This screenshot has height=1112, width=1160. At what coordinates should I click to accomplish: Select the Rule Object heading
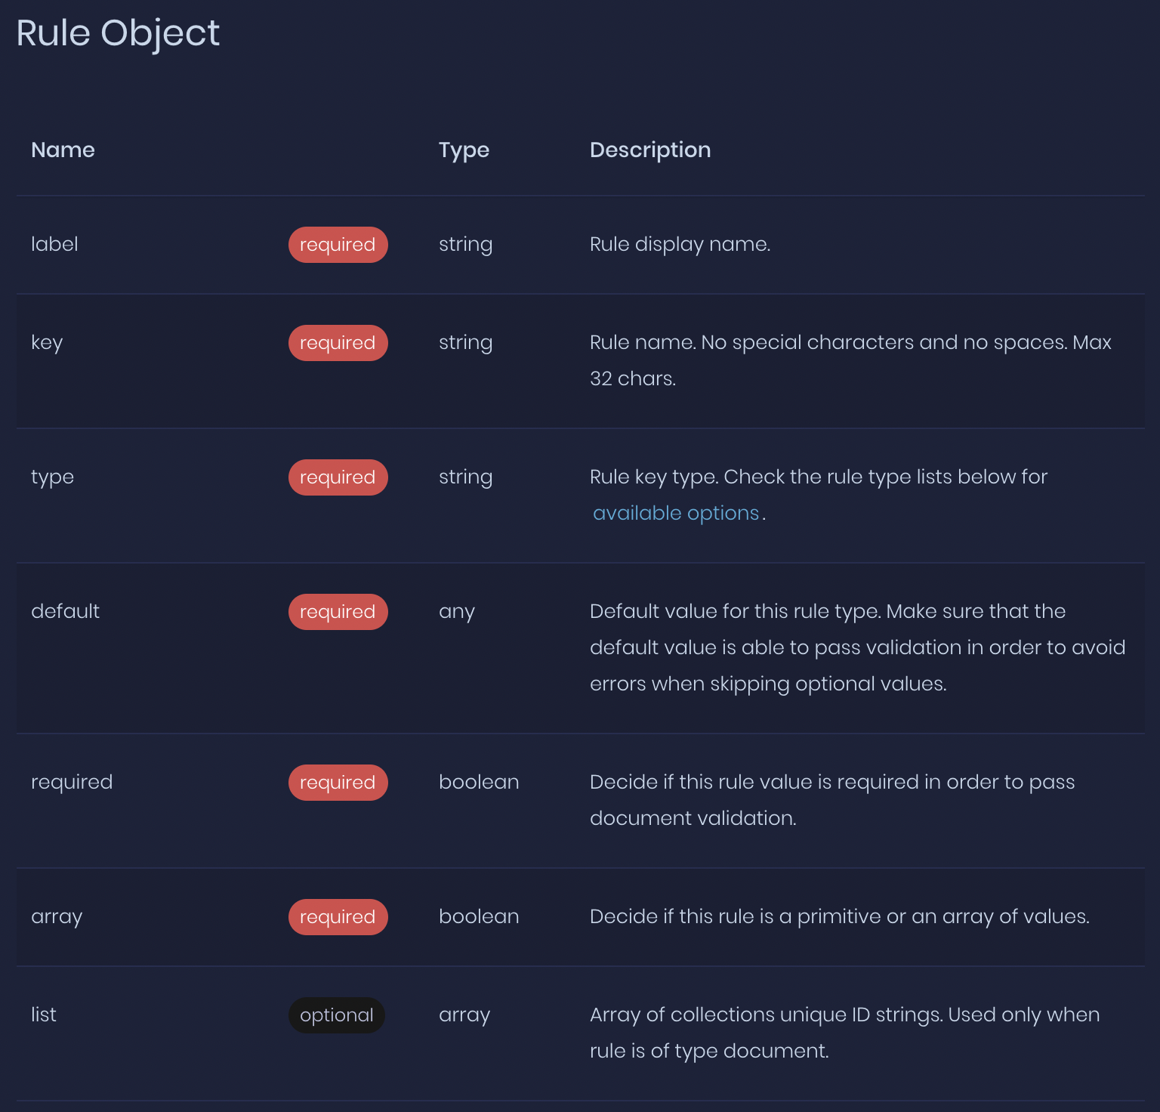click(119, 33)
